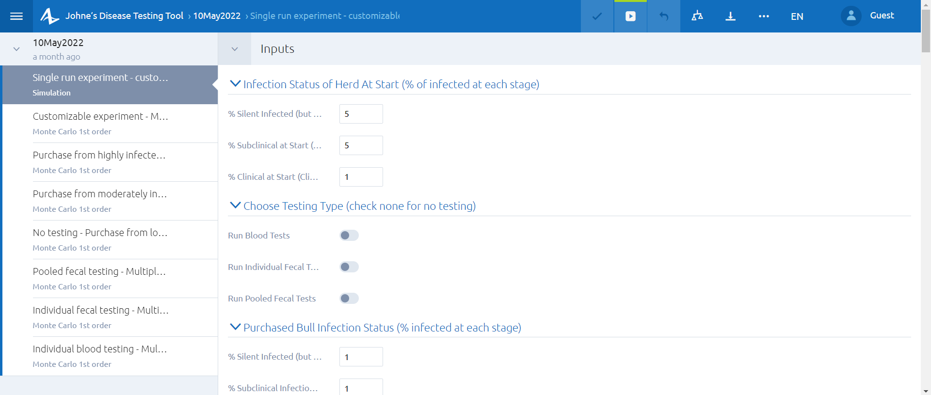Open the compare runs scale icon
The width and height of the screenshot is (931, 395).
[x=697, y=16]
